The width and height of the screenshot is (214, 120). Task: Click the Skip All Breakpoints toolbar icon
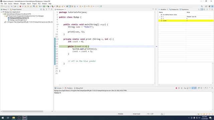click(x=12, y=6)
